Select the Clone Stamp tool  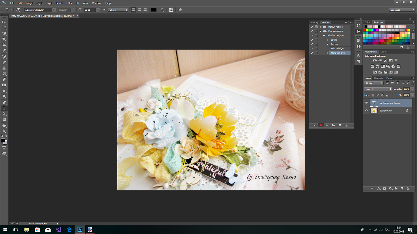point(4,68)
